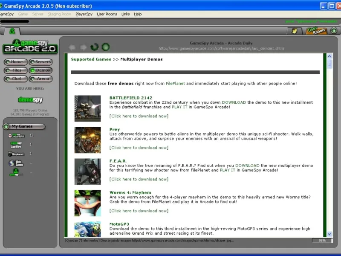341x256 pixels.
Task: Click the Battlefield 2142 thumbnail image
Action: 88,108
